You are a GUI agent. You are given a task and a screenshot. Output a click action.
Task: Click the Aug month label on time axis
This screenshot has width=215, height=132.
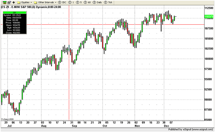(44, 126)
